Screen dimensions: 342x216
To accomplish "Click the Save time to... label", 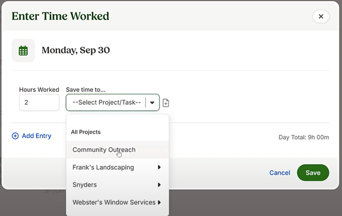I will pyautogui.click(x=86, y=90).
